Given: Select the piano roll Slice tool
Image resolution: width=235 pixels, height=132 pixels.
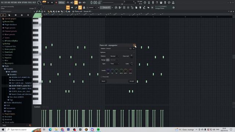Looking at the screenshot, I should (62, 11).
